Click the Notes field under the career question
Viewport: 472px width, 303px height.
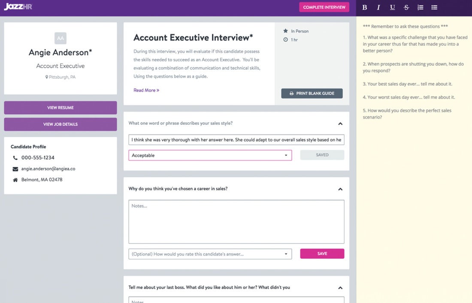click(236, 221)
